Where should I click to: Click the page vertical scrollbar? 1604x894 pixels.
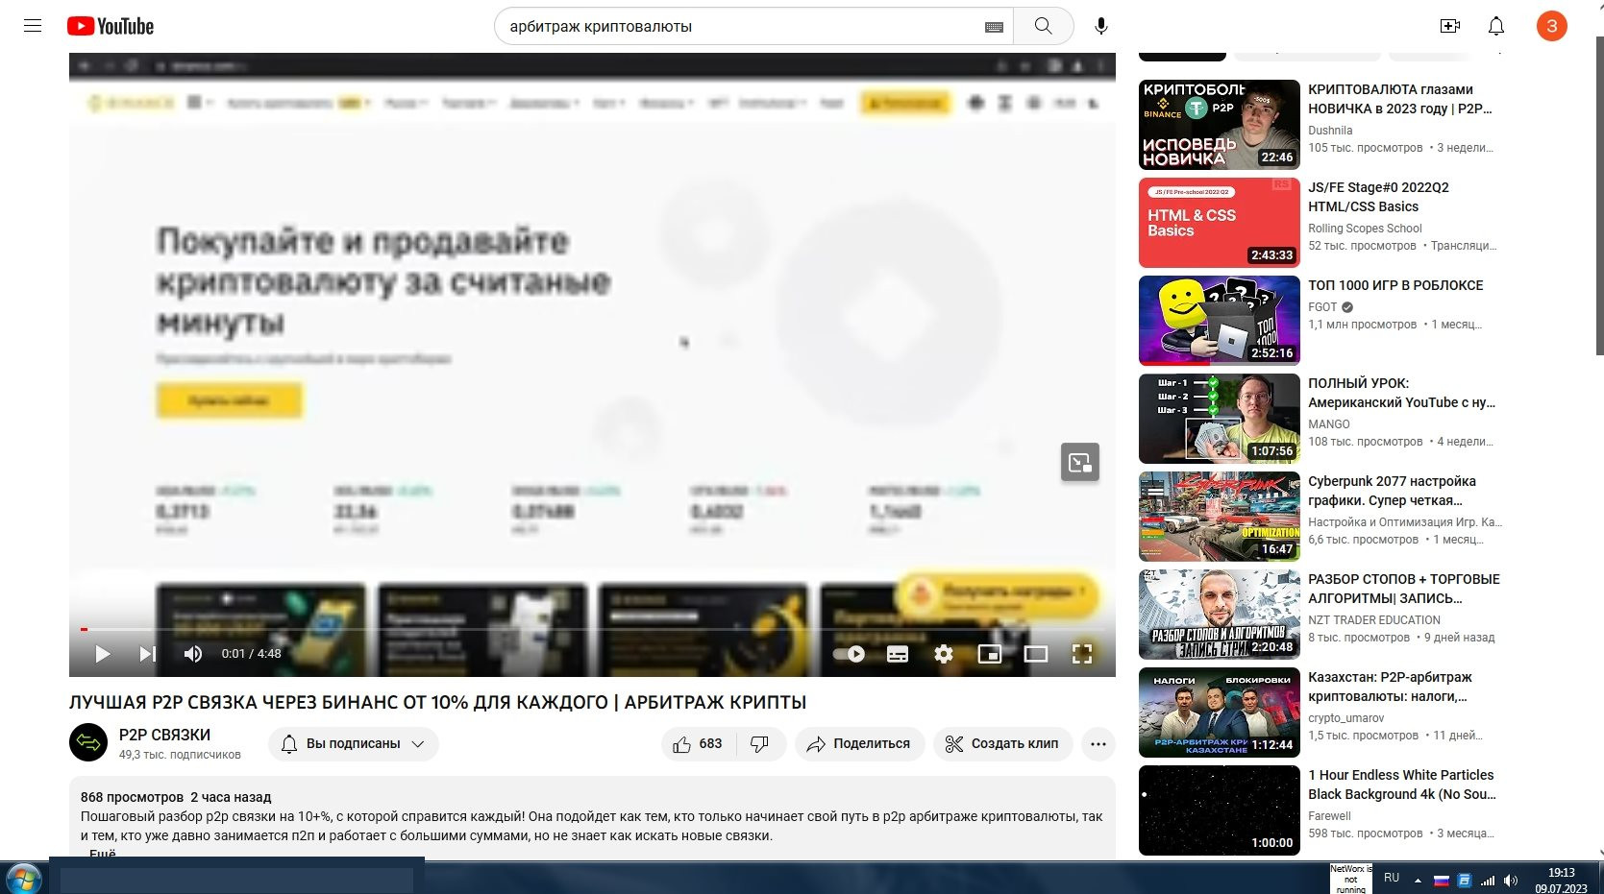(1599, 197)
